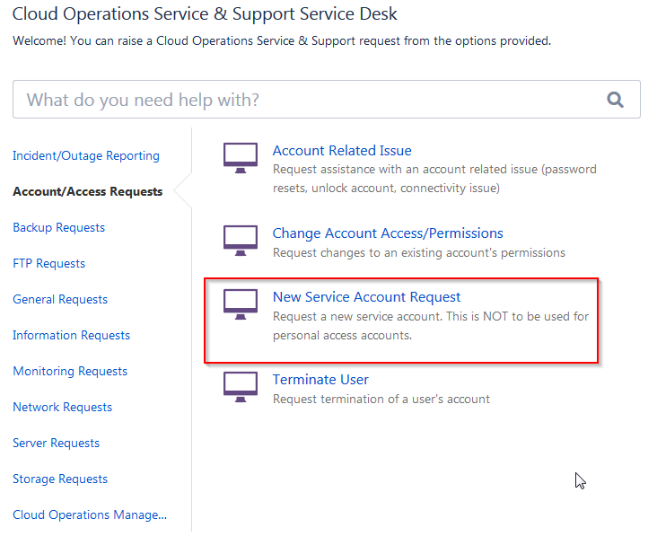The height and width of the screenshot is (545, 657).
Task: Open Server Requests category
Action: (x=57, y=444)
